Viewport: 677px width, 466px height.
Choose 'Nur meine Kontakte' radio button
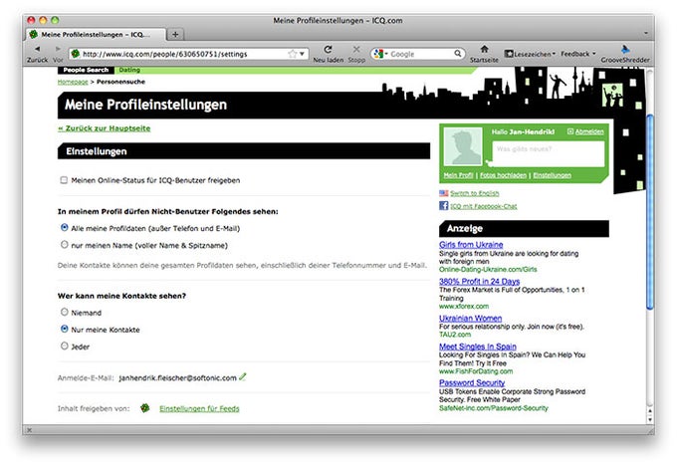click(65, 329)
